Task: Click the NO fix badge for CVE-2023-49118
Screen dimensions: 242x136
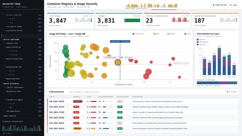Action: click(120, 101)
